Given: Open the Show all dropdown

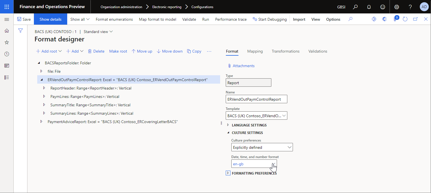Looking at the screenshot, I should [80, 19].
